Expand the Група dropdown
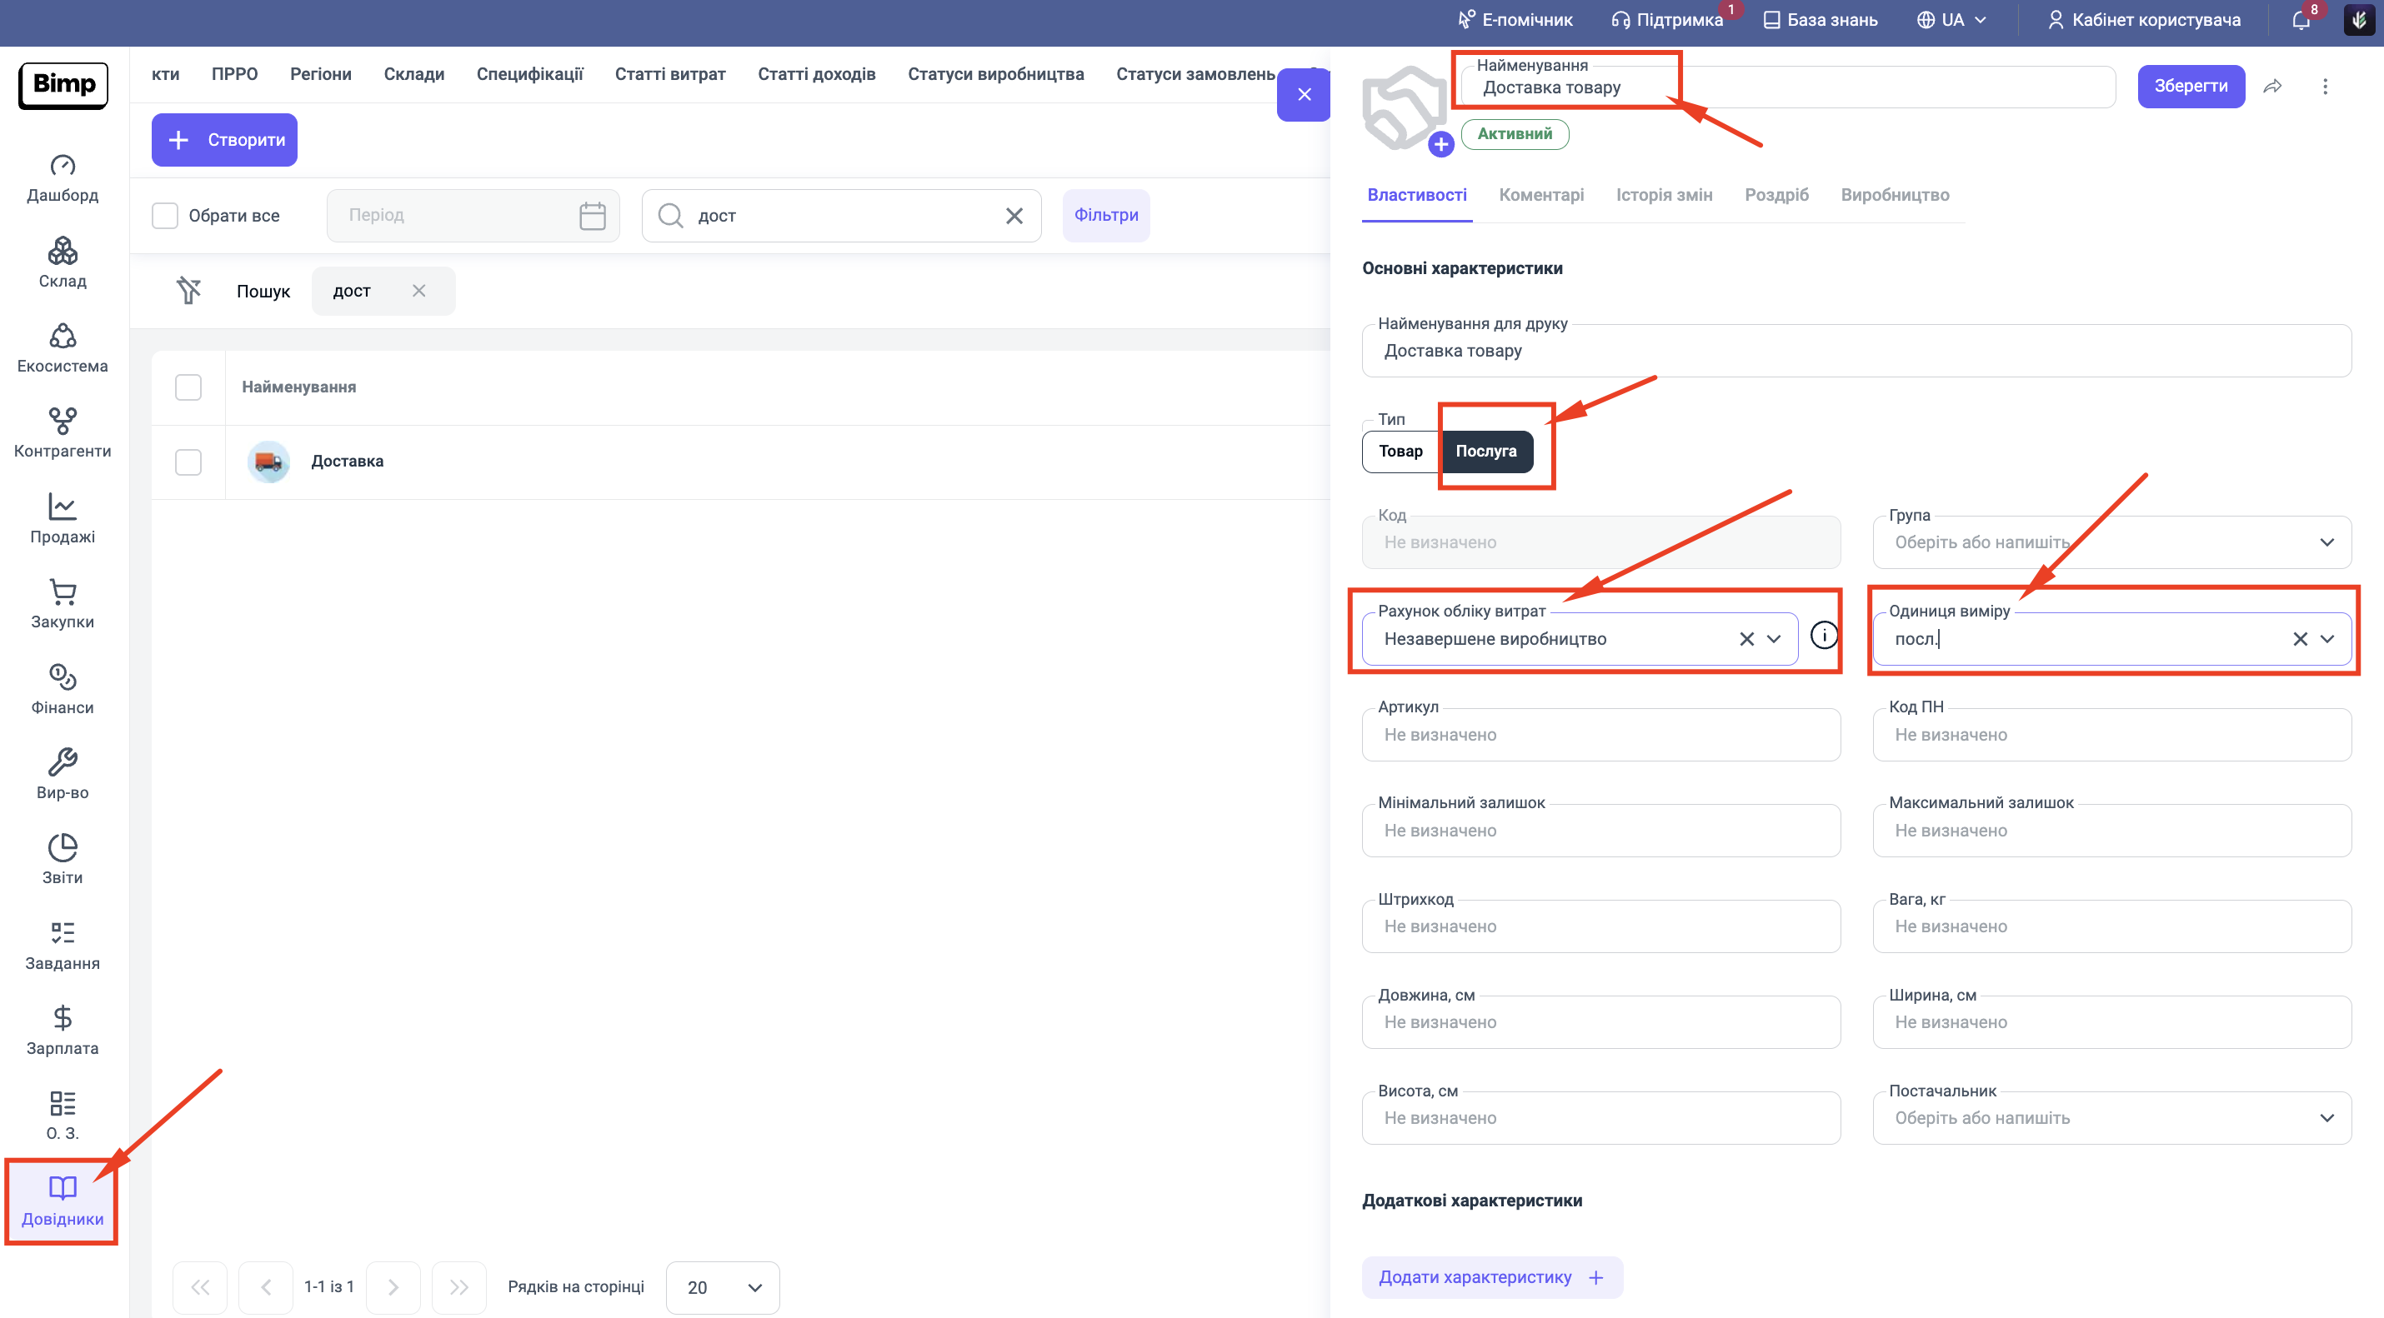The width and height of the screenshot is (2384, 1318). coord(2326,542)
